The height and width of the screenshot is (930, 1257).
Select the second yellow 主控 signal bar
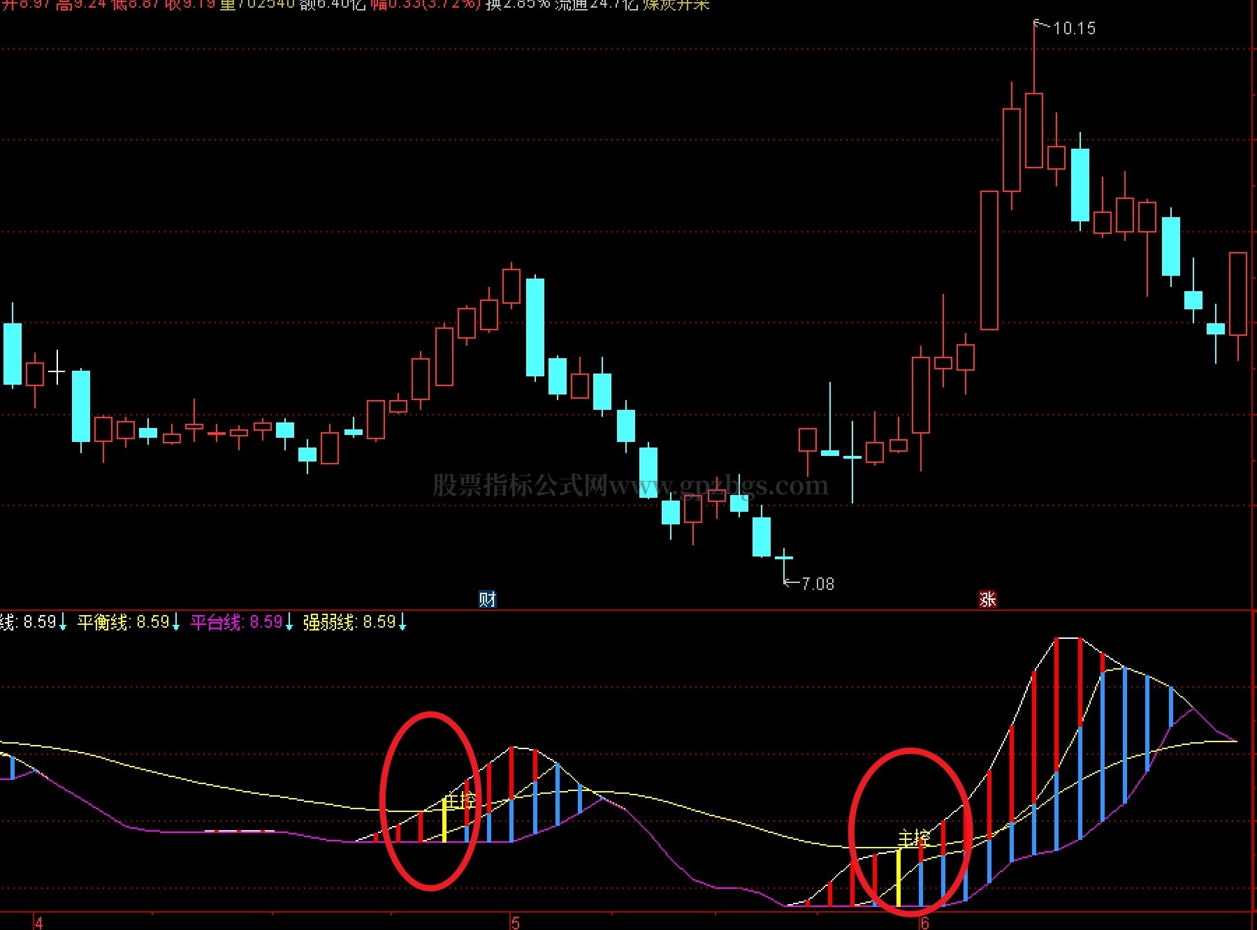[x=899, y=878]
